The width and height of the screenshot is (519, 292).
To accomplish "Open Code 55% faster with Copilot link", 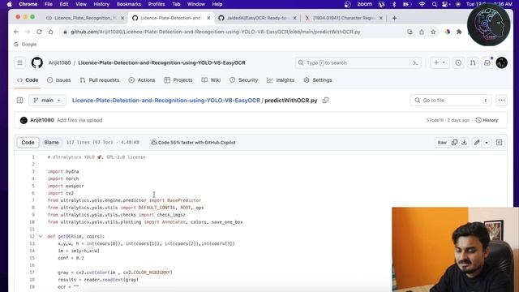I will (x=193, y=143).
